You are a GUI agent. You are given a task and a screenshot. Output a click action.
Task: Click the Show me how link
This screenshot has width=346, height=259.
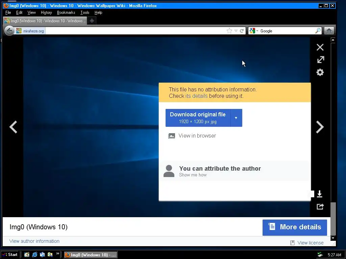click(193, 175)
